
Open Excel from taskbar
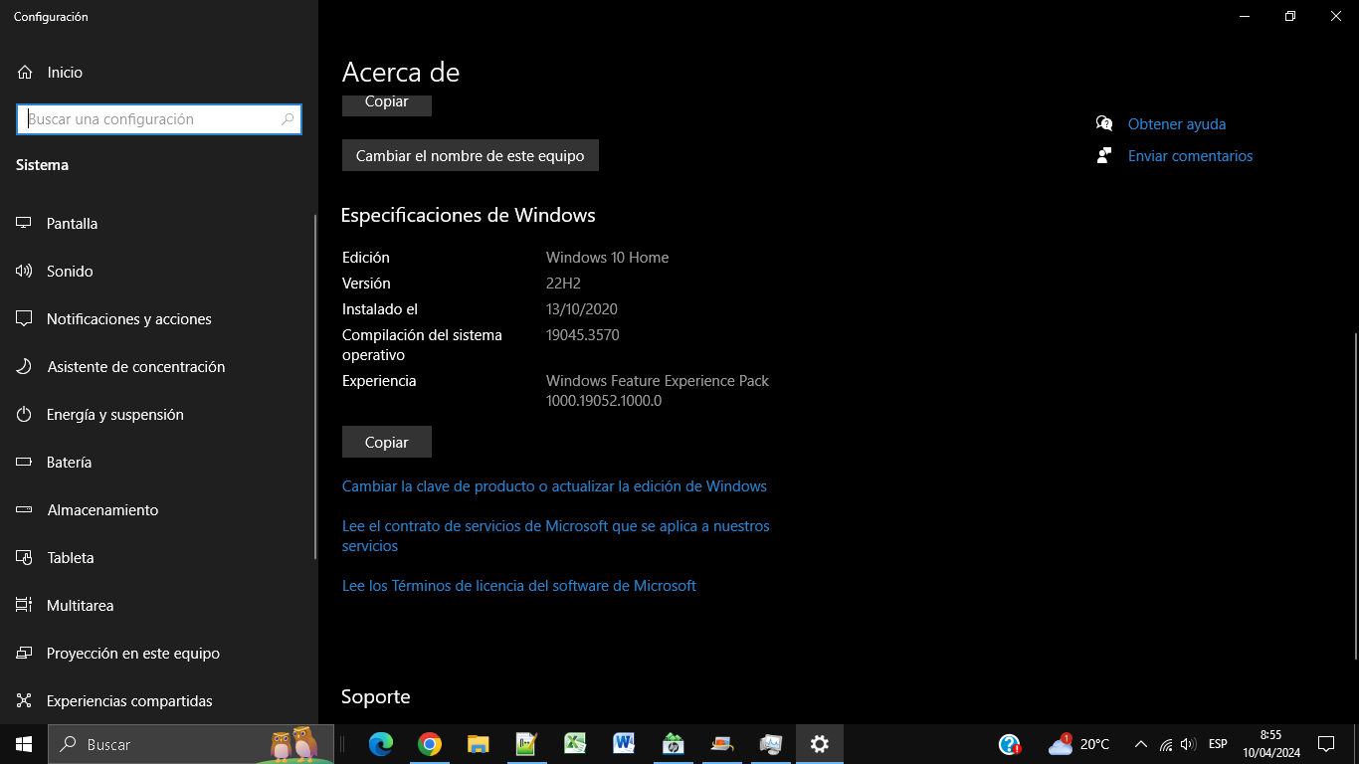pos(575,744)
